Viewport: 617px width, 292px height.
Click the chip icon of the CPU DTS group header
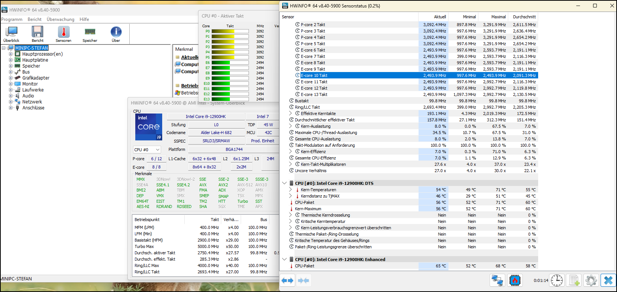click(x=291, y=183)
